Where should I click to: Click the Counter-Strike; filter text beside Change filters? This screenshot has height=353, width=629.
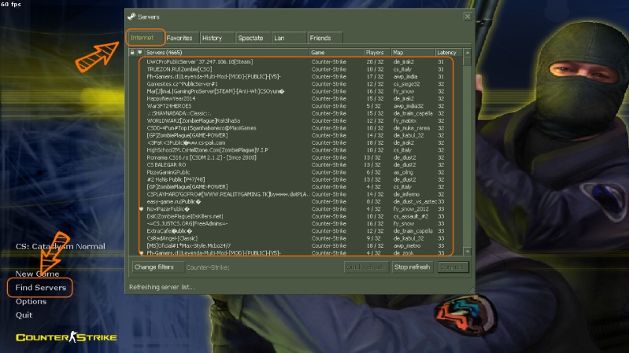[208, 267]
